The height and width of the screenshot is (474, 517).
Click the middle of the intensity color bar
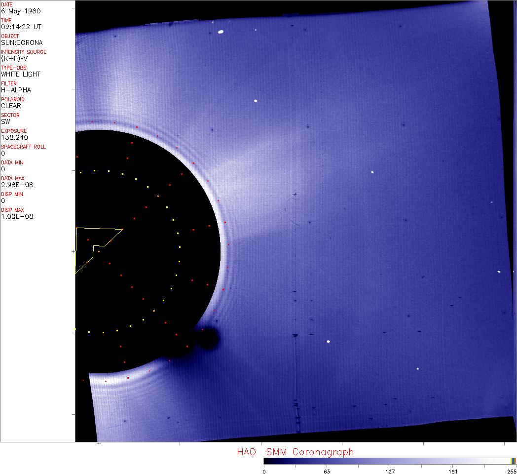390,461
